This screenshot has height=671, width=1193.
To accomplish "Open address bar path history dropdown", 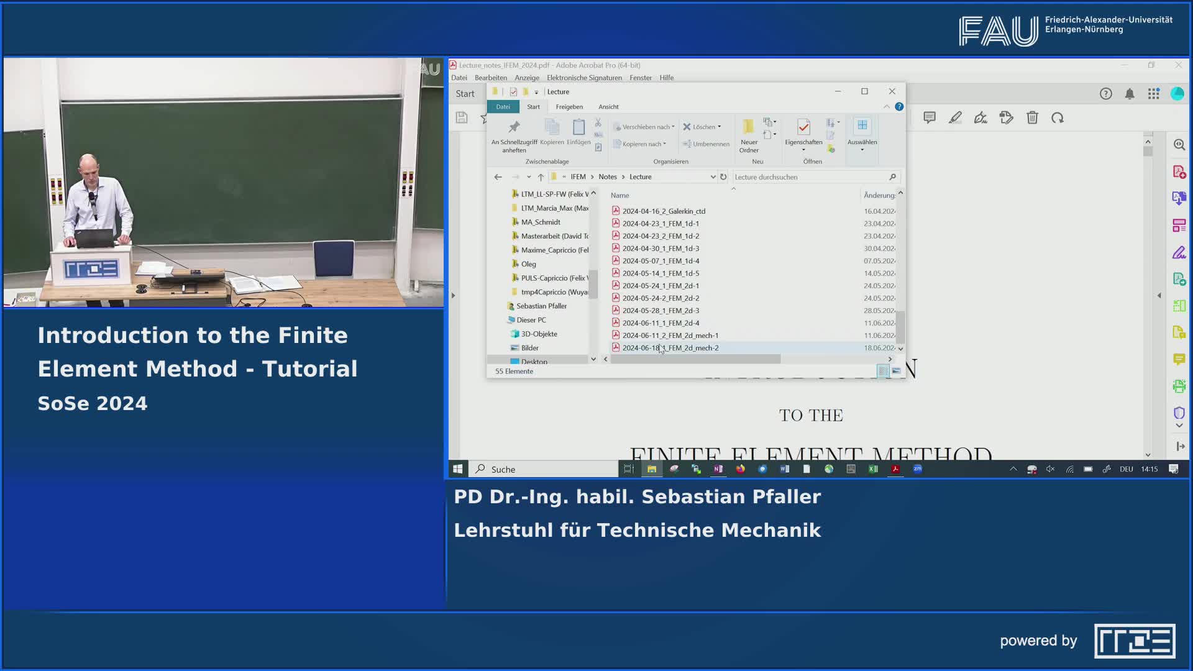I will 713,177.
